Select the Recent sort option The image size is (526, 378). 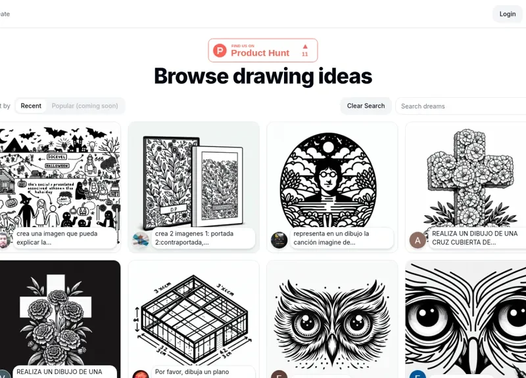(x=31, y=106)
